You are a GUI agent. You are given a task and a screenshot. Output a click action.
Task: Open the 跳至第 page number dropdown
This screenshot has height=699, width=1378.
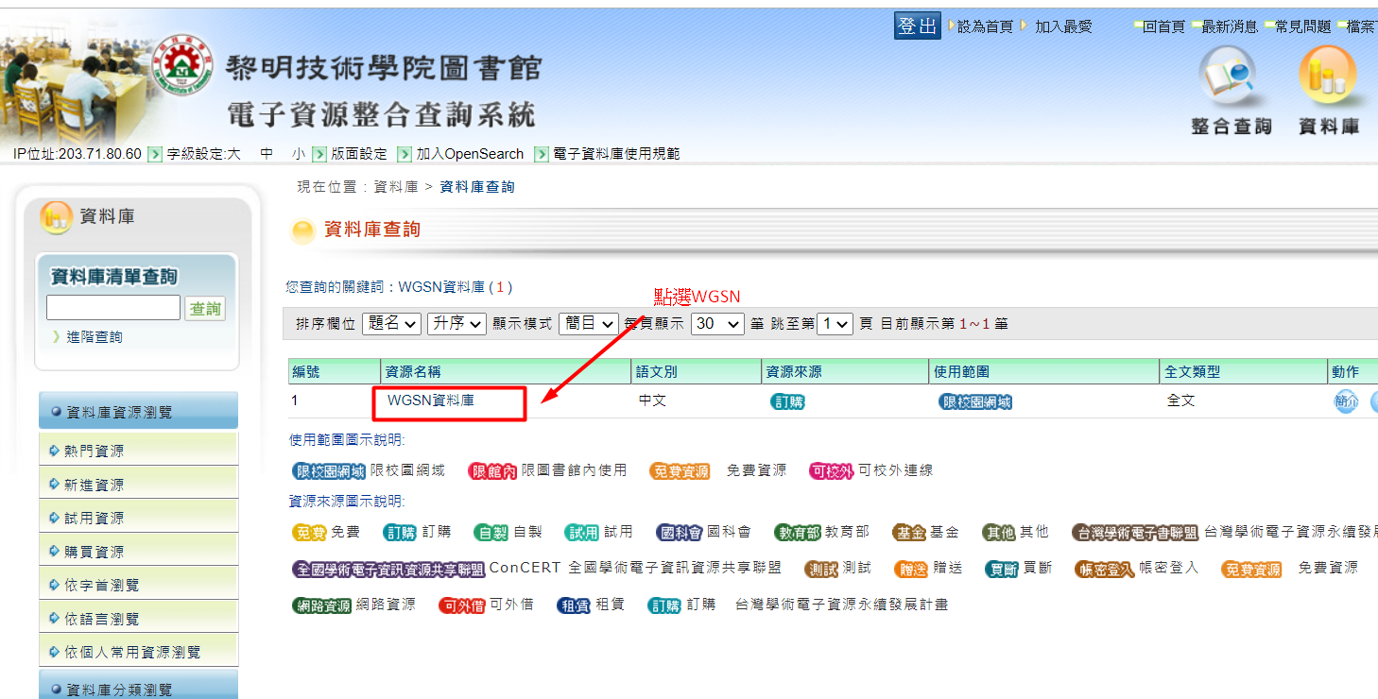point(835,323)
